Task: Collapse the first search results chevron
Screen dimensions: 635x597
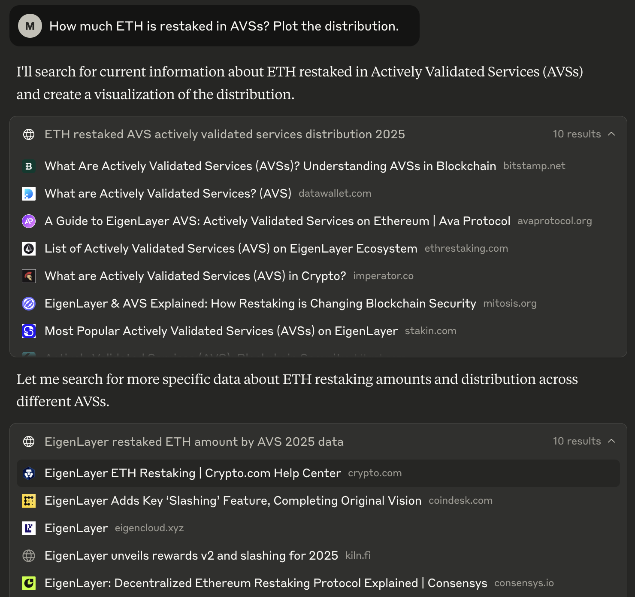Action: pyautogui.click(x=611, y=134)
